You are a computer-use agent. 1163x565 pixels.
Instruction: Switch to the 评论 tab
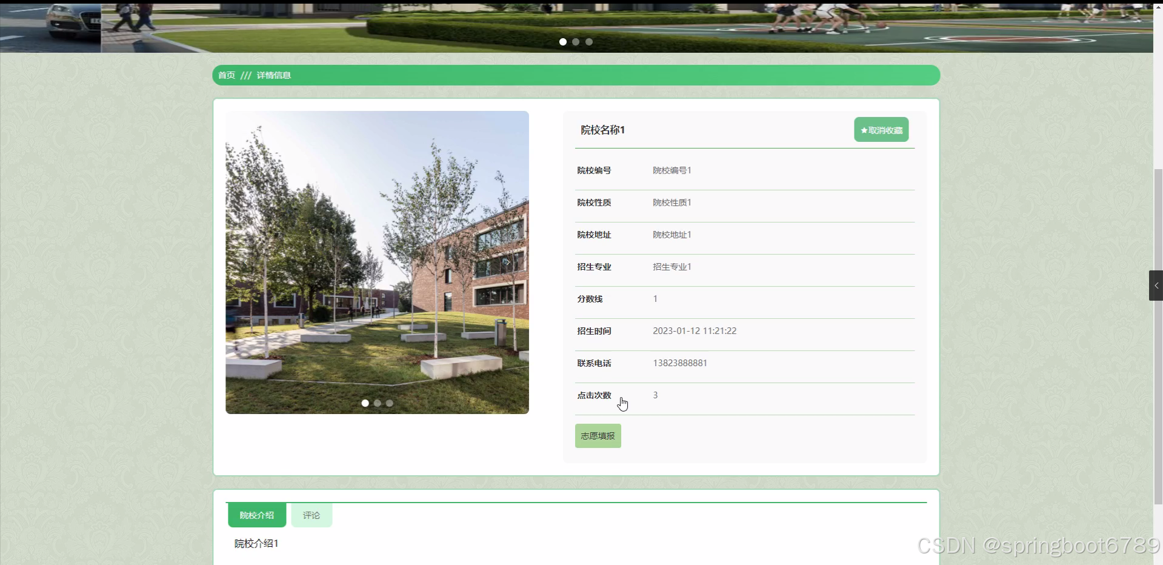[x=312, y=515]
